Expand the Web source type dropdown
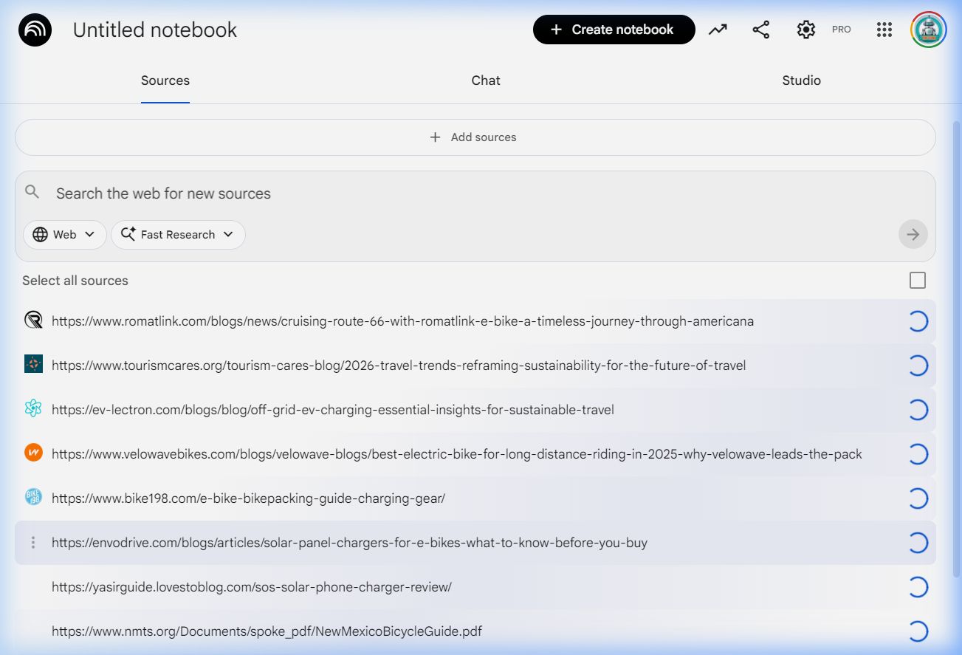Image resolution: width=962 pixels, height=655 pixels. tap(65, 234)
